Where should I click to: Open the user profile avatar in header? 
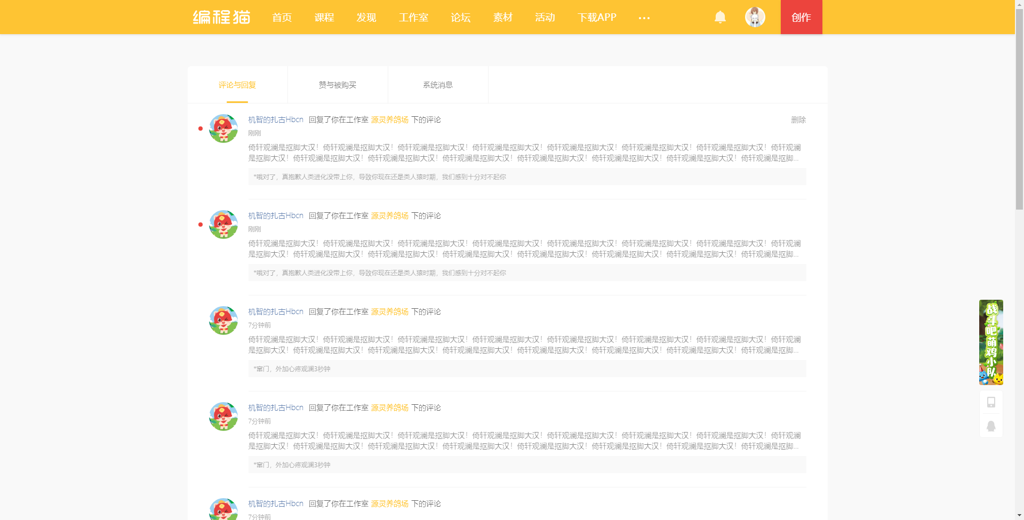tap(755, 17)
